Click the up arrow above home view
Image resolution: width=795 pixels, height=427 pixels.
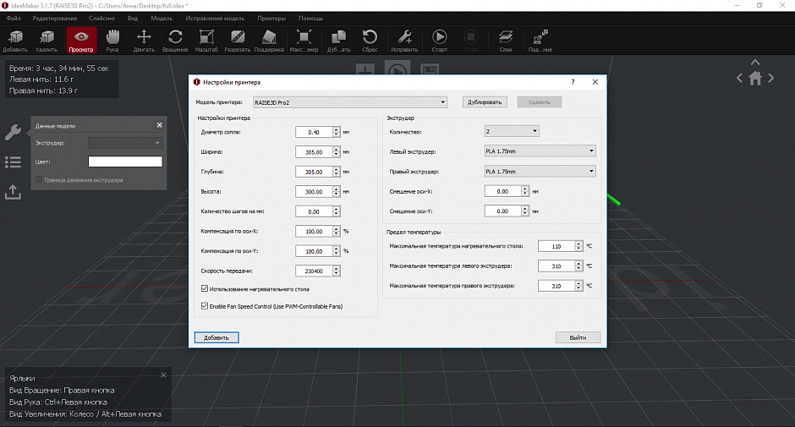click(x=755, y=63)
